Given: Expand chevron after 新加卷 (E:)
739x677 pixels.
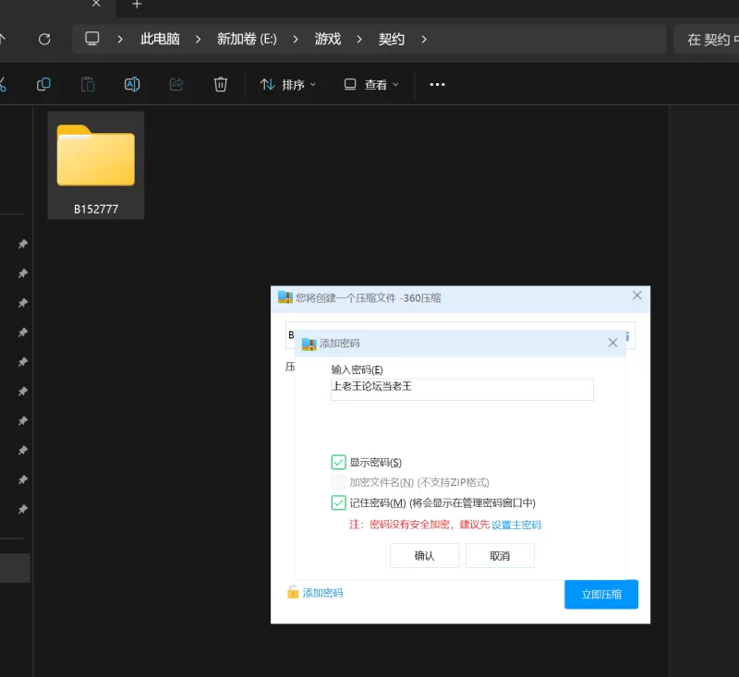Looking at the screenshot, I should pyautogui.click(x=296, y=39).
